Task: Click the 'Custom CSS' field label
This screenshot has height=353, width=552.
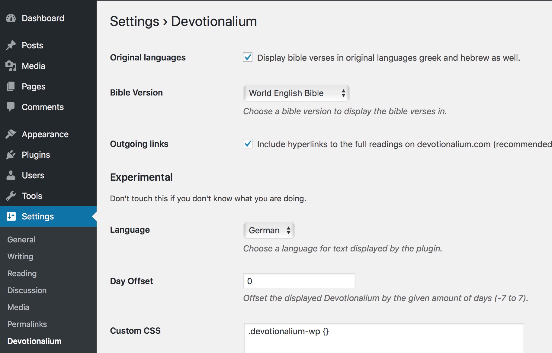Action: coord(135,331)
